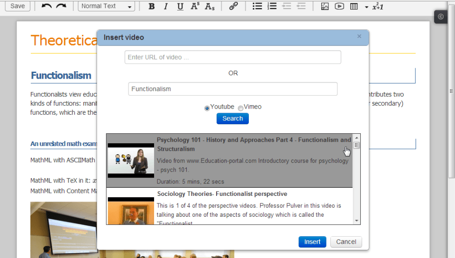Create a bulleted list
Image resolution: width=455 pixels, height=258 pixels.
(257, 6)
